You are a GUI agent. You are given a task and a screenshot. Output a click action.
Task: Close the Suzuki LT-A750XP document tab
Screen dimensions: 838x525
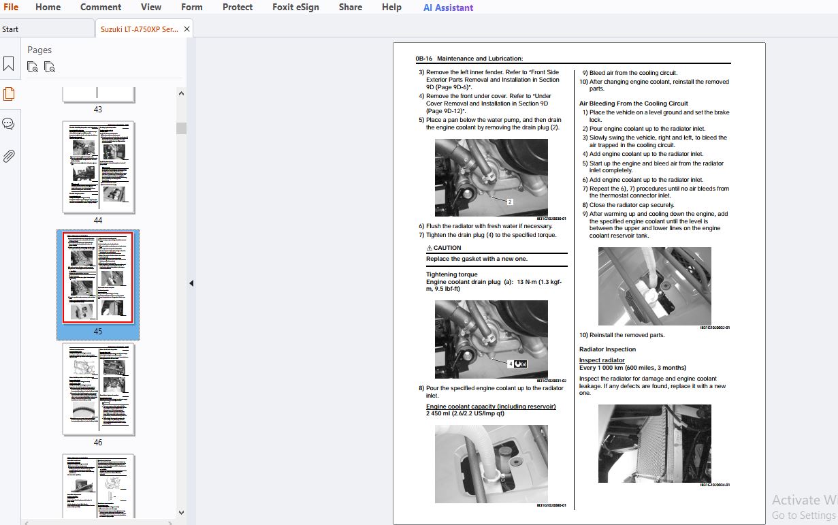click(187, 29)
